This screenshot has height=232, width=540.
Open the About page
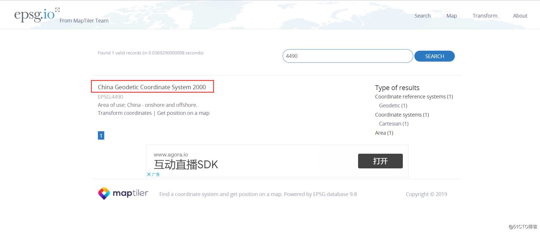click(x=520, y=16)
